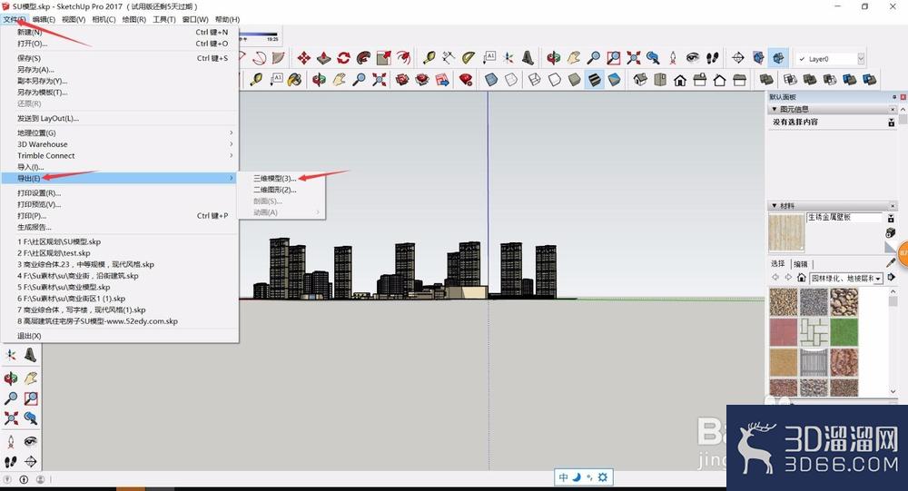Click the Get Models 3D Warehouse icon

(x=402, y=80)
